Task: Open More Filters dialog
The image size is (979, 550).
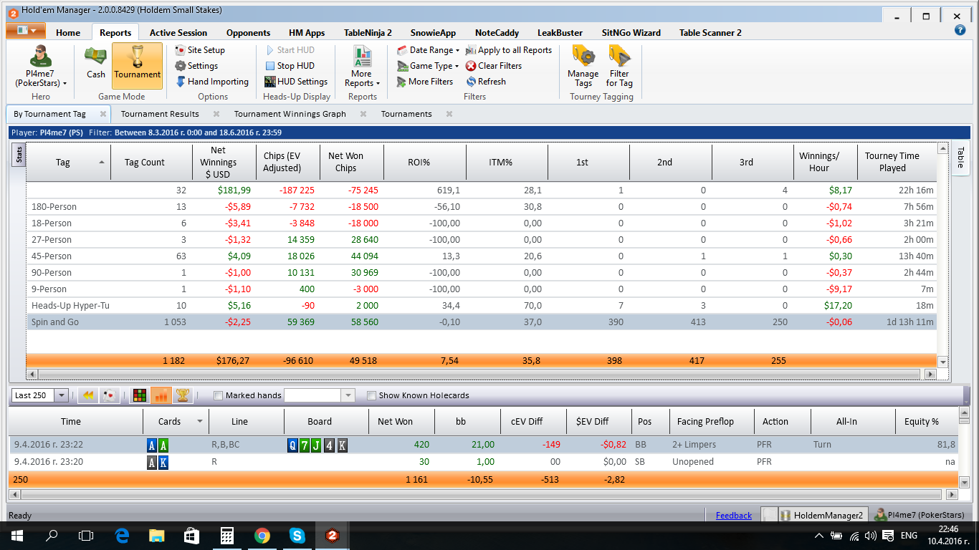Action: click(424, 82)
